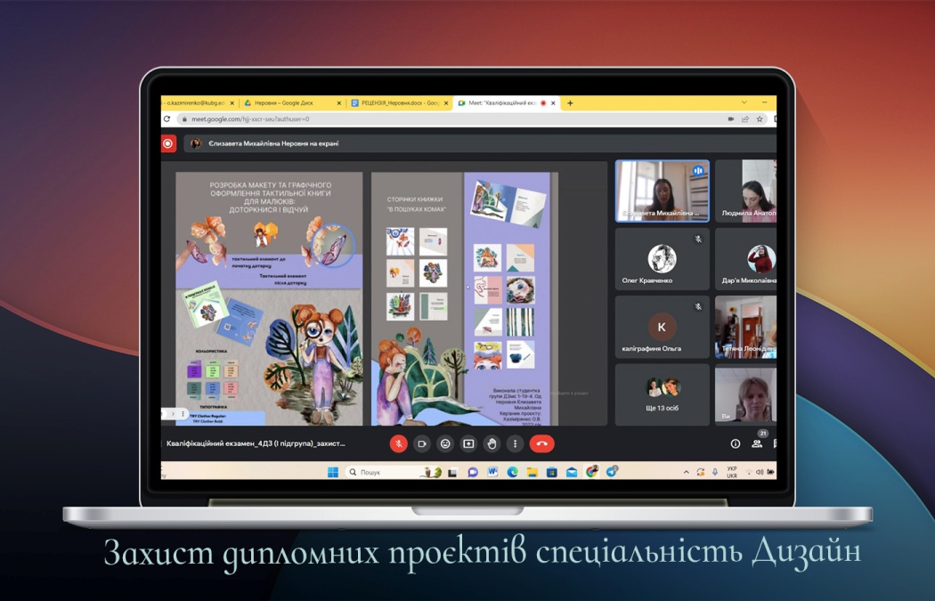The height and width of the screenshot is (601, 935).
Task: Switch to Неровня – Google Диск tab
Action: [x=291, y=103]
